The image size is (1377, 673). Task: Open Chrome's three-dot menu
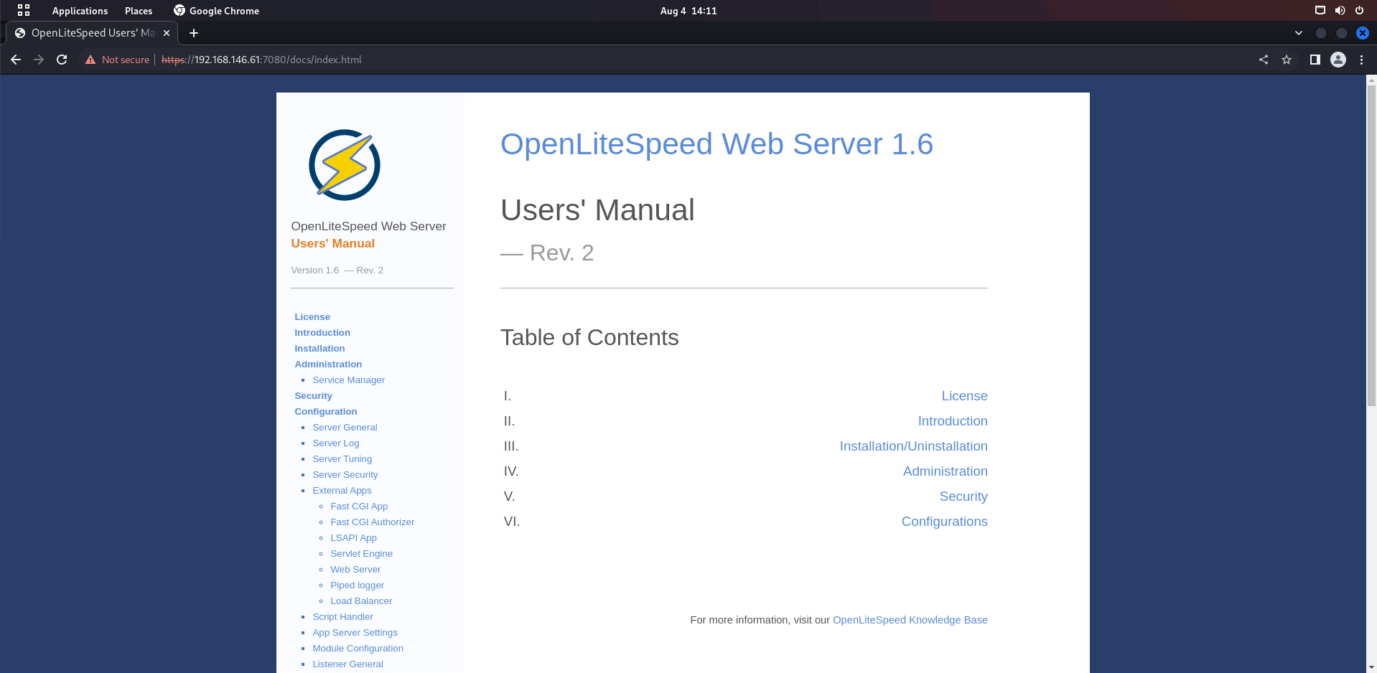(1361, 60)
